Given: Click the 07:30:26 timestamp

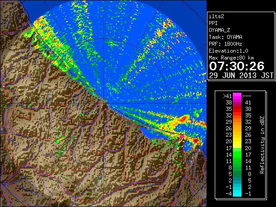Looking at the screenshot, I should [x=237, y=66].
